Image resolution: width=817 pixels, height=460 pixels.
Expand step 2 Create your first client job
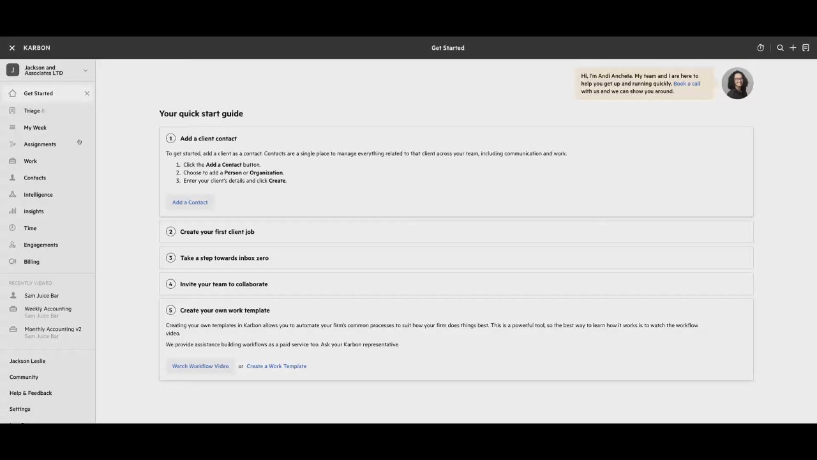pyautogui.click(x=217, y=232)
